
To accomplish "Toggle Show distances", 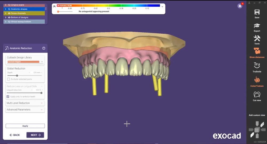I will tap(257, 51).
